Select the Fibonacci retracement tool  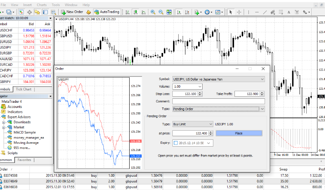pos(281,12)
